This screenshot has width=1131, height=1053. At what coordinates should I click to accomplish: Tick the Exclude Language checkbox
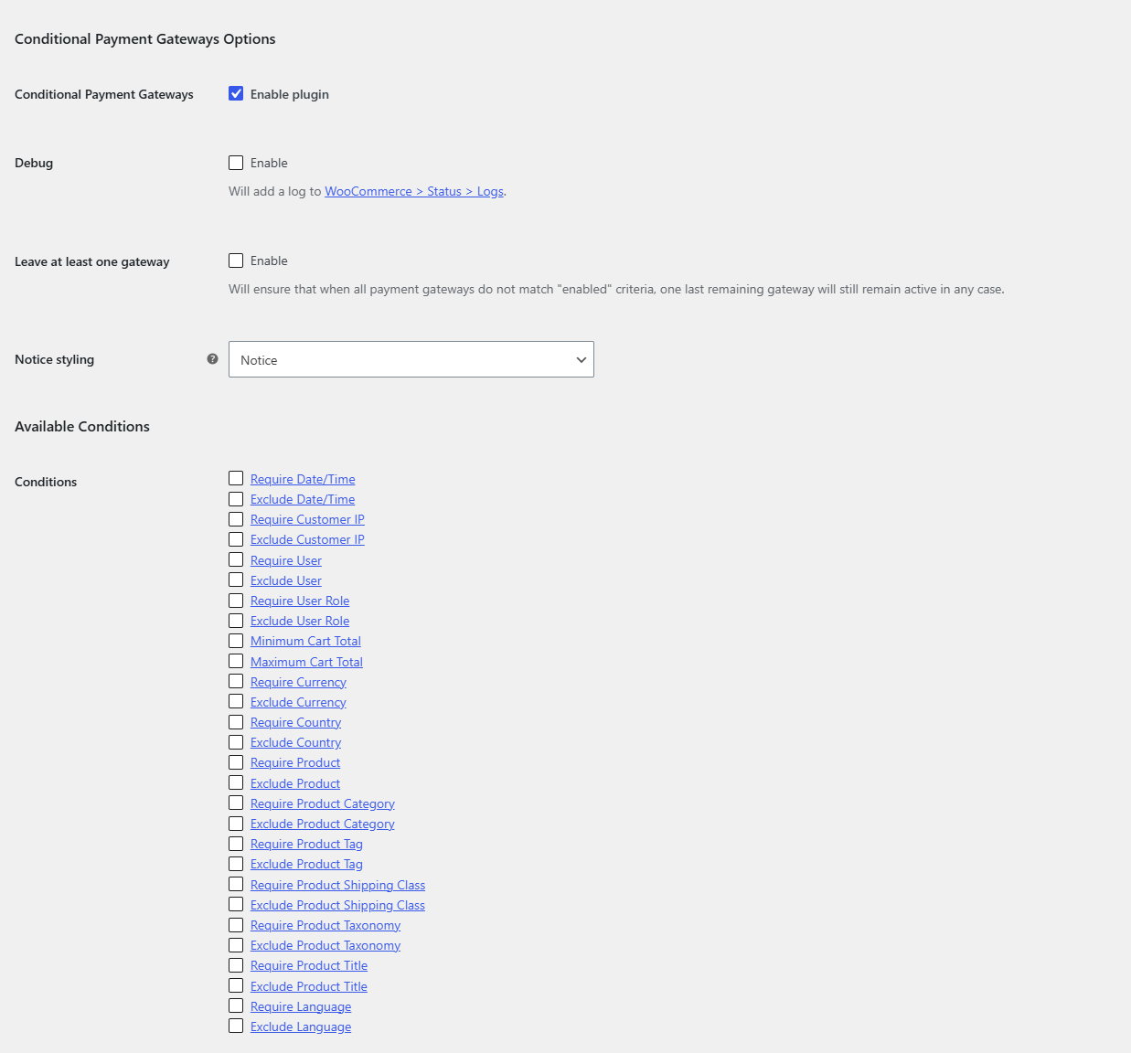[x=236, y=1026]
